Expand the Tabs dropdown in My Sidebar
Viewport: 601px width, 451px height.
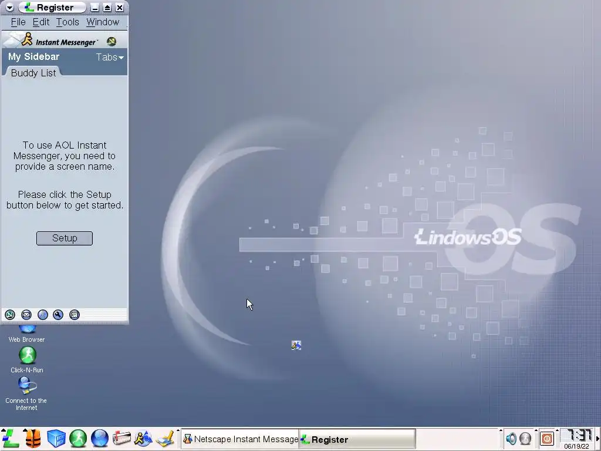coord(110,57)
